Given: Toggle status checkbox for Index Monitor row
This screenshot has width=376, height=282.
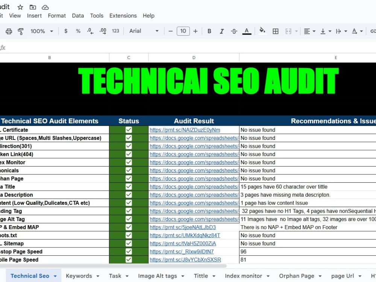Looking at the screenshot, I should 129,162.
